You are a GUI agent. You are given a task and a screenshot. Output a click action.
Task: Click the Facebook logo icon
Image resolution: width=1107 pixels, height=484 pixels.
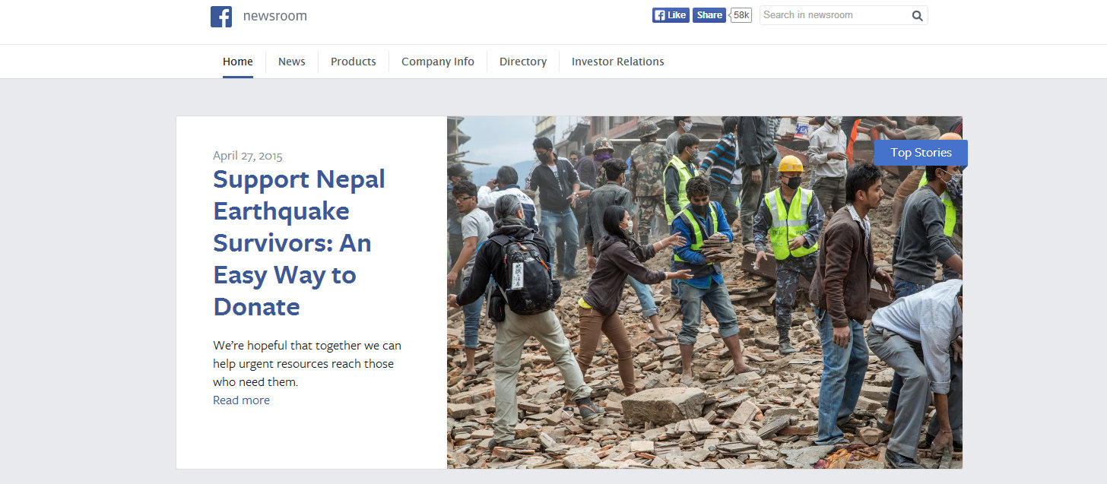tap(221, 17)
